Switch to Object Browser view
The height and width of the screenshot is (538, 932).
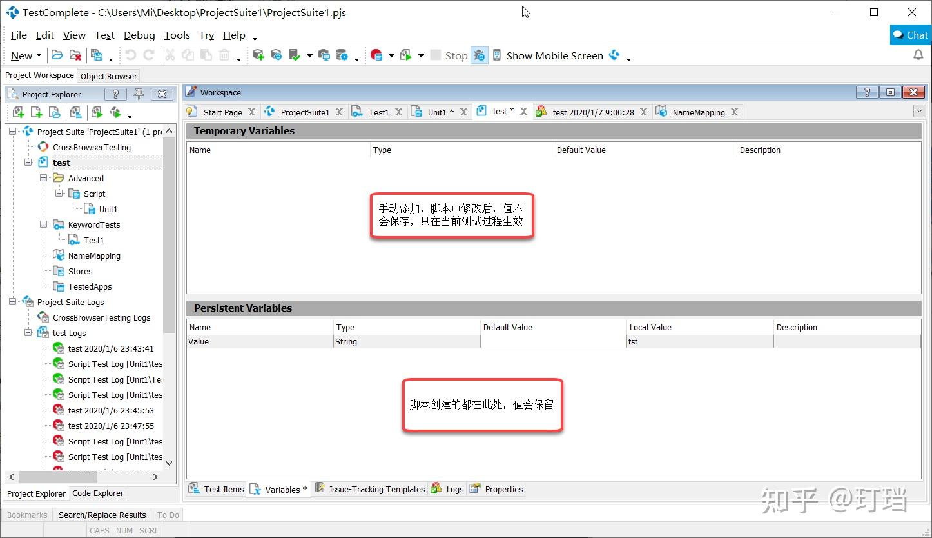(108, 75)
